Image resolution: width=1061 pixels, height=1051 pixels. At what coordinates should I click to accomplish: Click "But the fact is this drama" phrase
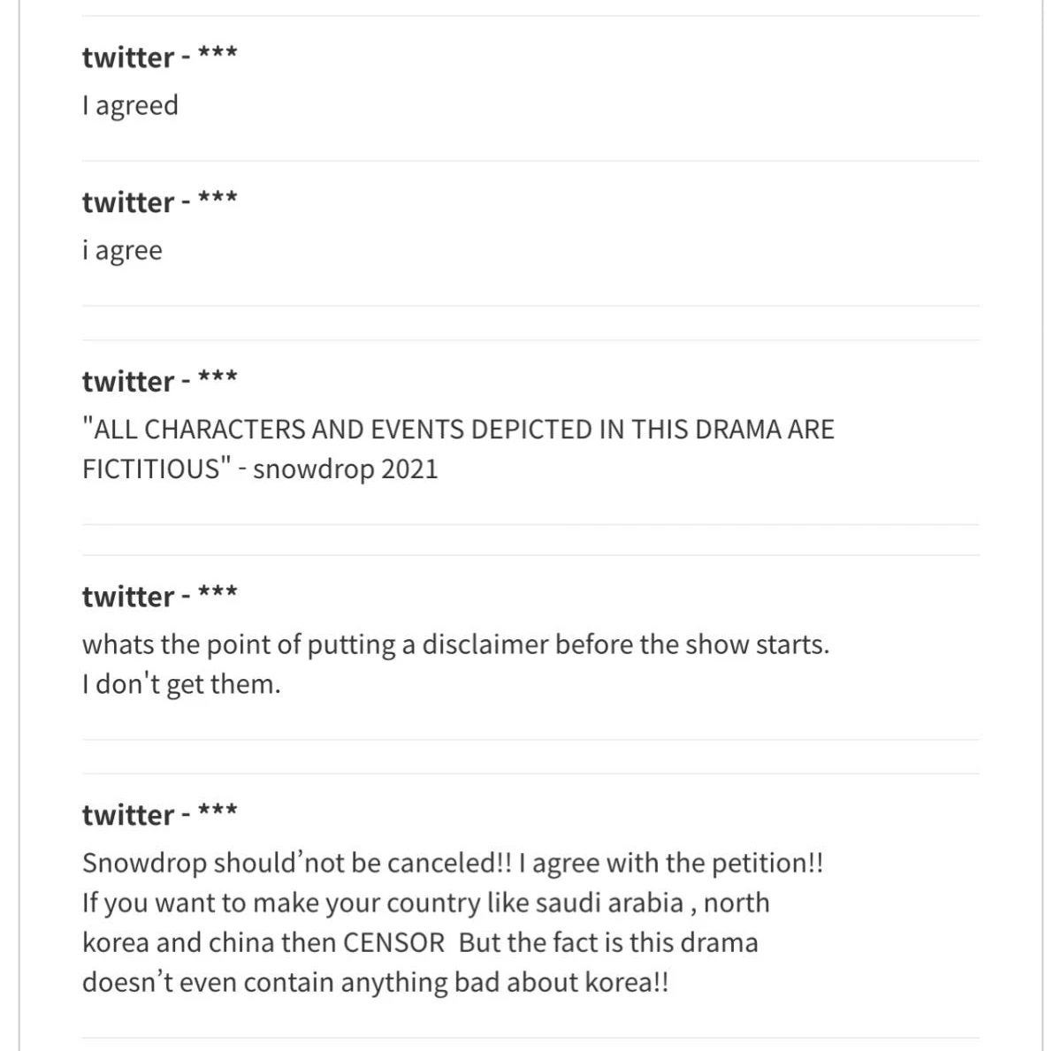(609, 942)
